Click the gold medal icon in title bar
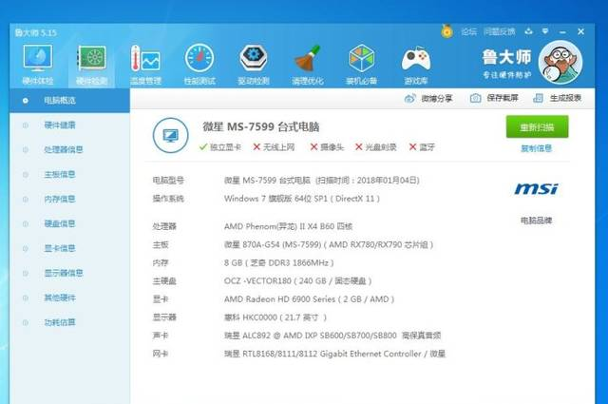This screenshot has width=608, height=404. tap(447, 31)
